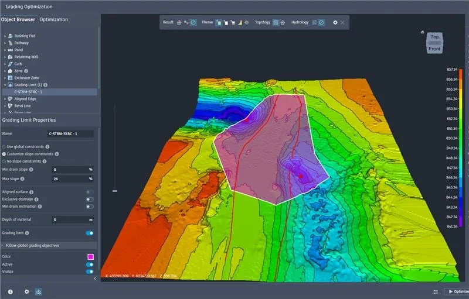Screen dimensions: 469x299
Task: Click the Optimize button
Action: click(x=457, y=291)
